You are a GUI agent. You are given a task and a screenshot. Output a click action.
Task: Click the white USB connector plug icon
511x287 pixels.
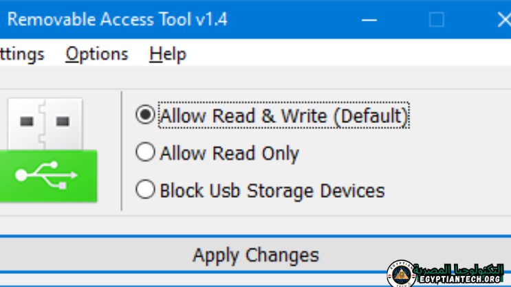45,124
